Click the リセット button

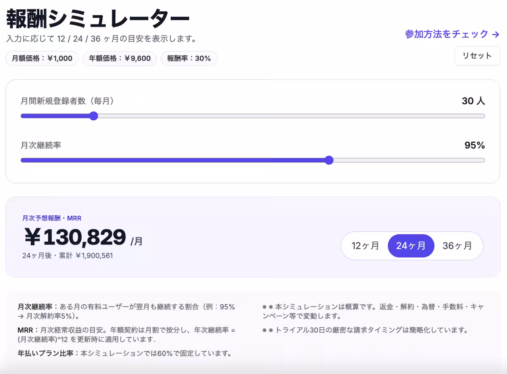477,55
